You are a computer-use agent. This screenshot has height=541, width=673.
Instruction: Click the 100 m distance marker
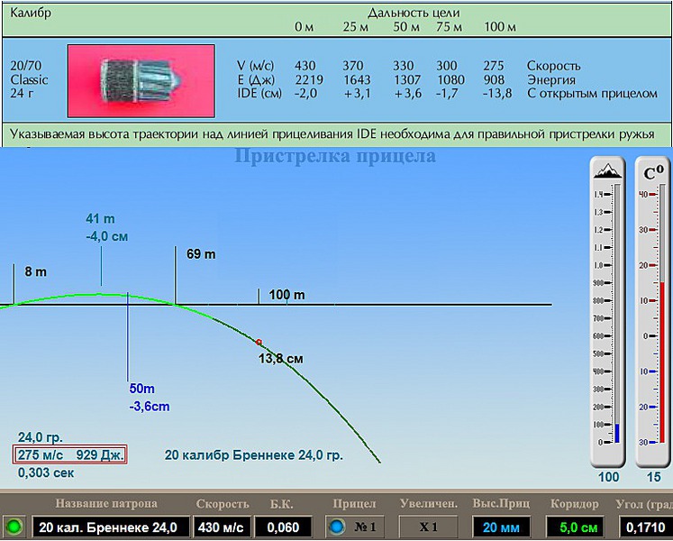coord(286,295)
